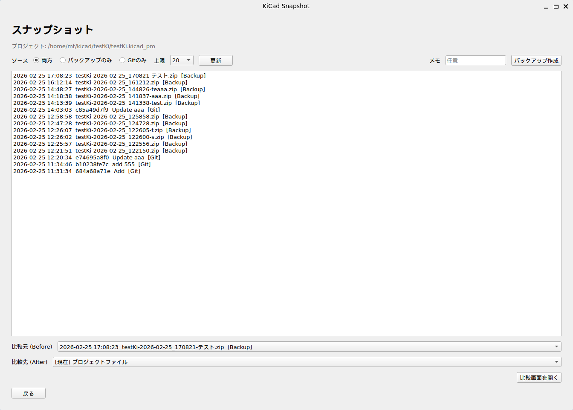The height and width of the screenshot is (410, 573).
Task: Select the testKi-2026-02-25_170821-テスト.zip backup entry
Action: [110, 76]
